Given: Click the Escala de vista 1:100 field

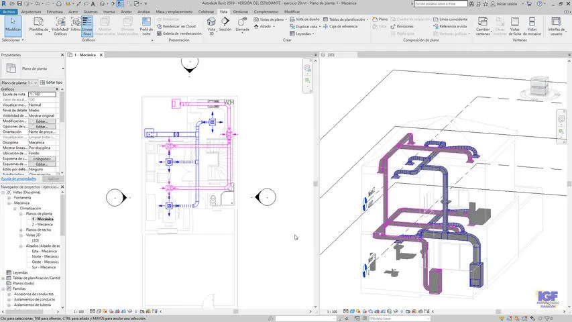Looking at the screenshot, I should [42, 94].
